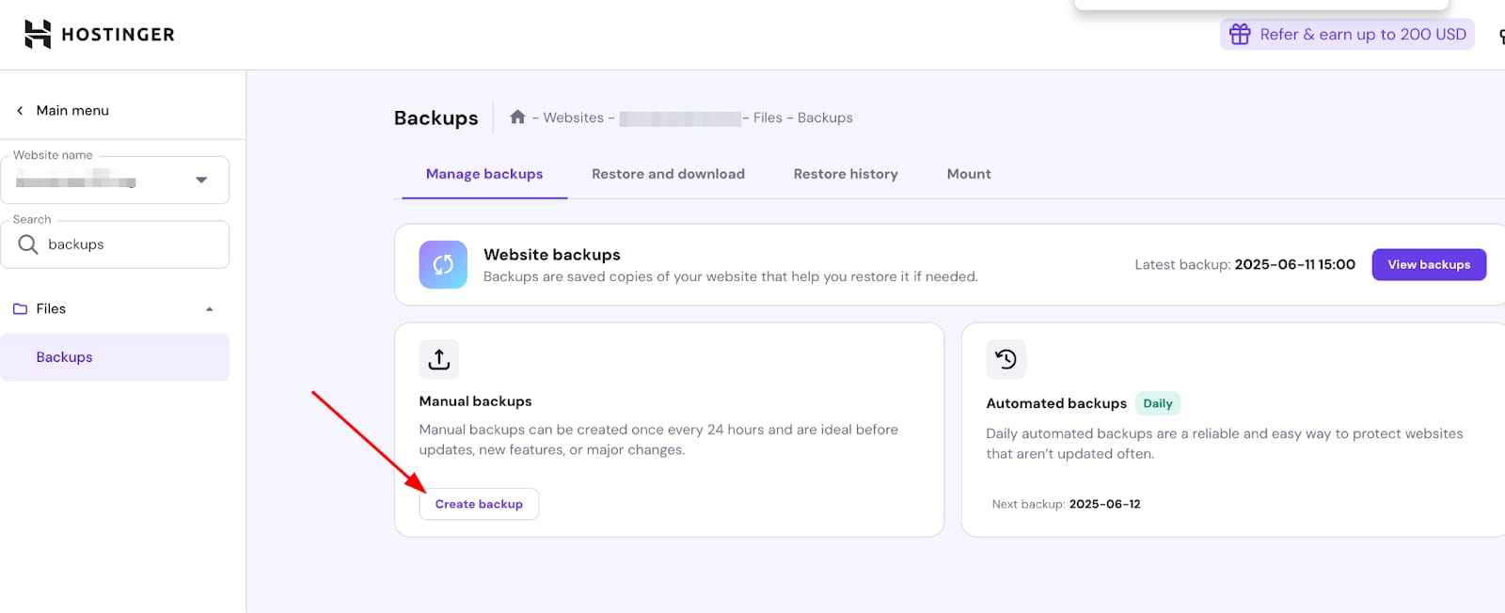Focus the sidebar Search input field
This screenshot has width=1505, height=613.
click(132, 244)
